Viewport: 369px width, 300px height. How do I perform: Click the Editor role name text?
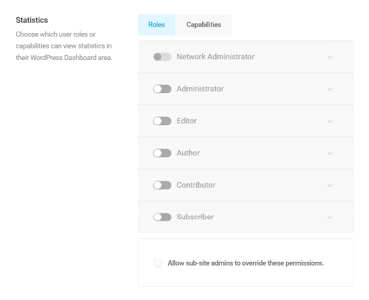(186, 121)
